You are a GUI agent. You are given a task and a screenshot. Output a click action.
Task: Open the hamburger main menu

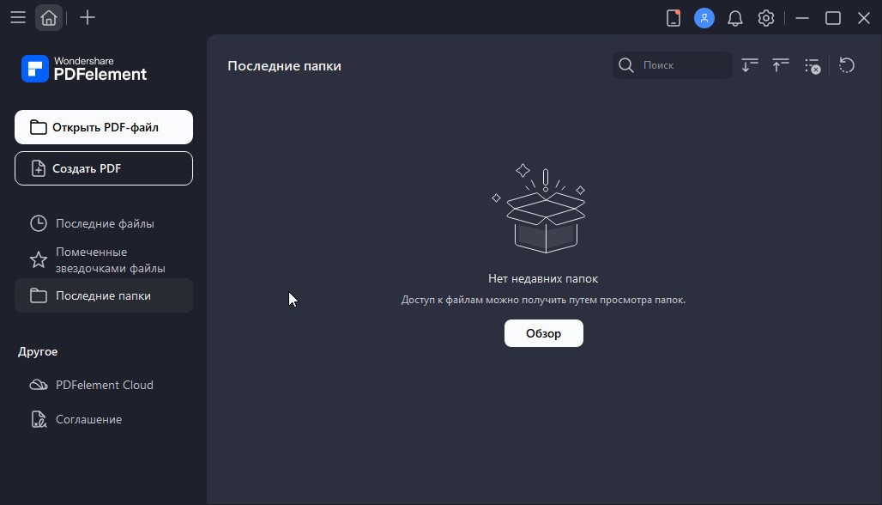[x=17, y=18]
